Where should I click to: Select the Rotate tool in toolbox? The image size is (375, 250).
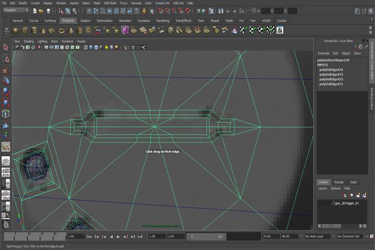click(6, 92)
